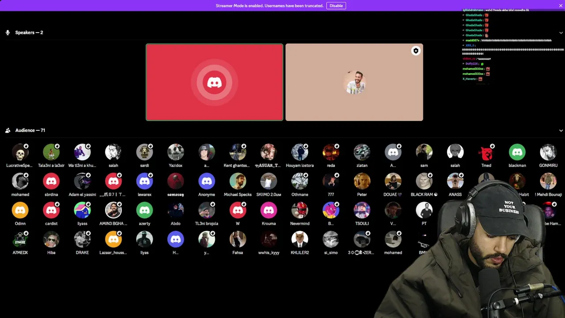Open Tmed red avatar
This screenshot has width=565, height=318.
coord(486,152)
